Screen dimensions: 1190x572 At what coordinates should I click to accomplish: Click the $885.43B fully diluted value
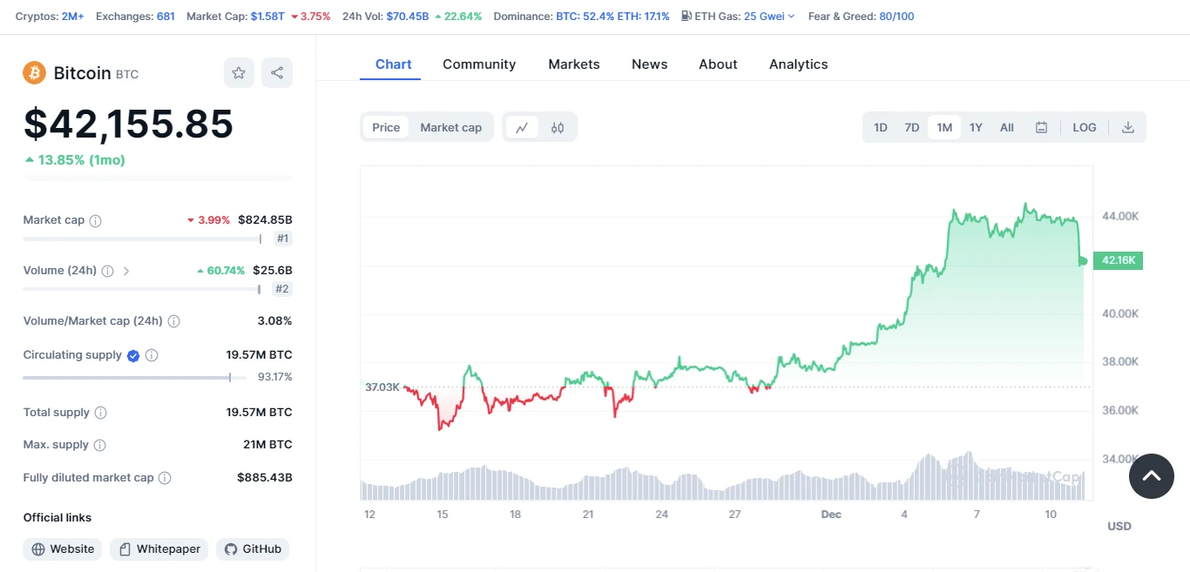(265, 478)
